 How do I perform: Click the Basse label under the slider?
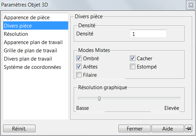(83, 108)
